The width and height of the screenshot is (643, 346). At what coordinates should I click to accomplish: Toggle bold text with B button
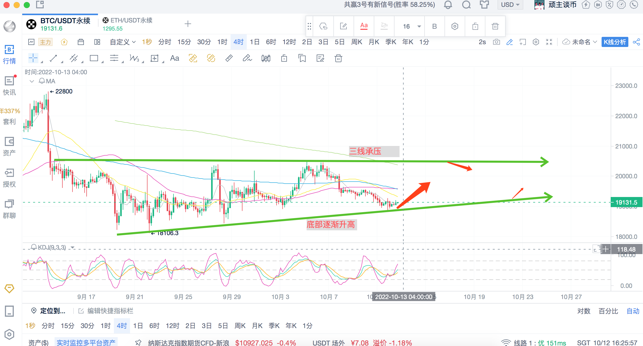coord(434,26)
